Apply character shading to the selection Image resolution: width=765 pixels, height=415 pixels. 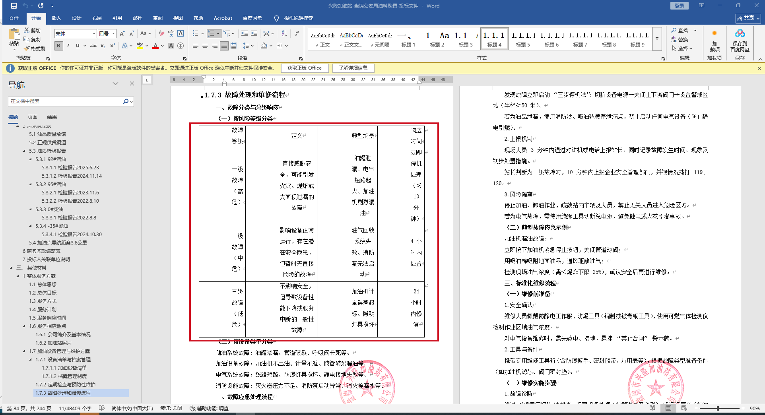171,46
